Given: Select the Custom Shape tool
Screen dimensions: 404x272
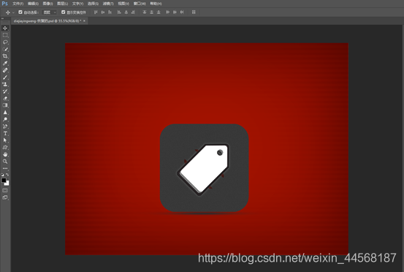Looking at the screenshot, I should coord(5,148).
